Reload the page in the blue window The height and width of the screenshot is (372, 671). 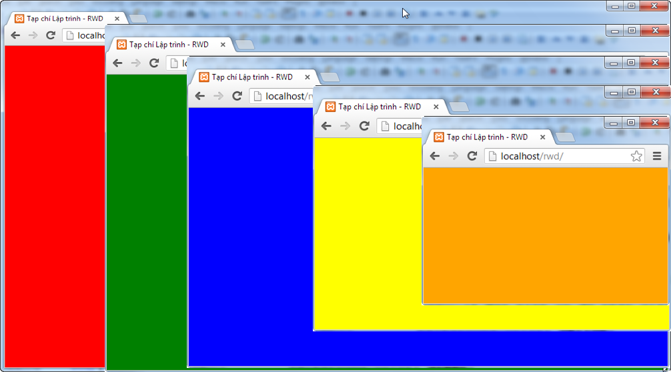(x=237, y=96)
